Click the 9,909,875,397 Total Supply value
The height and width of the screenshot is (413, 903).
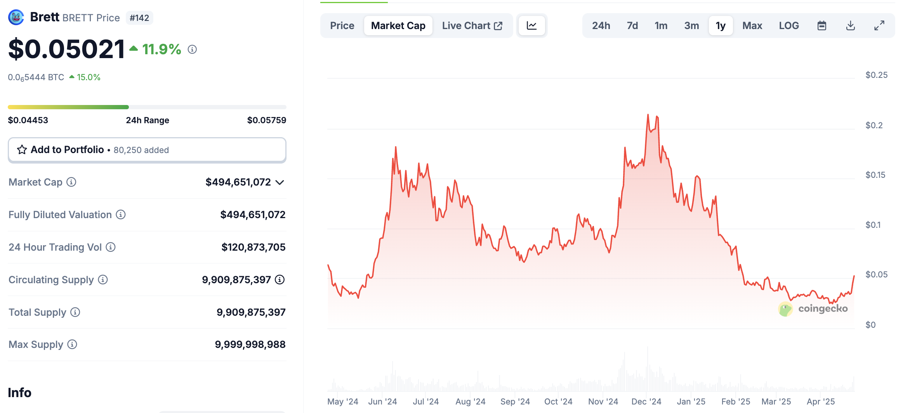pyautogui.click(x=251, y=312)
